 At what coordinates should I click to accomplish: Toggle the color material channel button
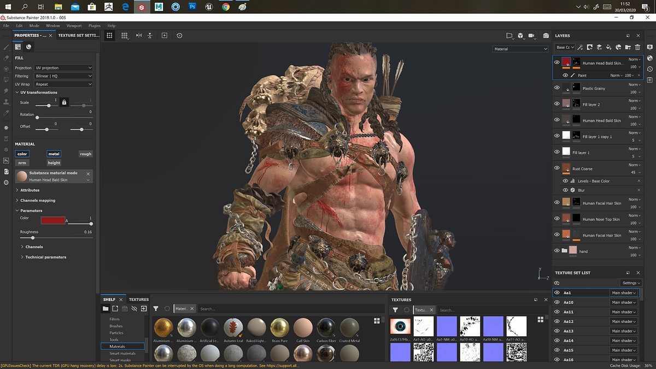point(22,154)
